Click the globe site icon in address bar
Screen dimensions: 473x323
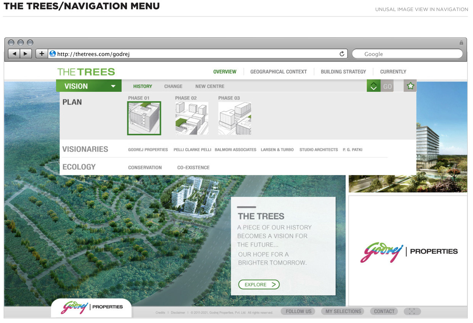pos(53,54)
